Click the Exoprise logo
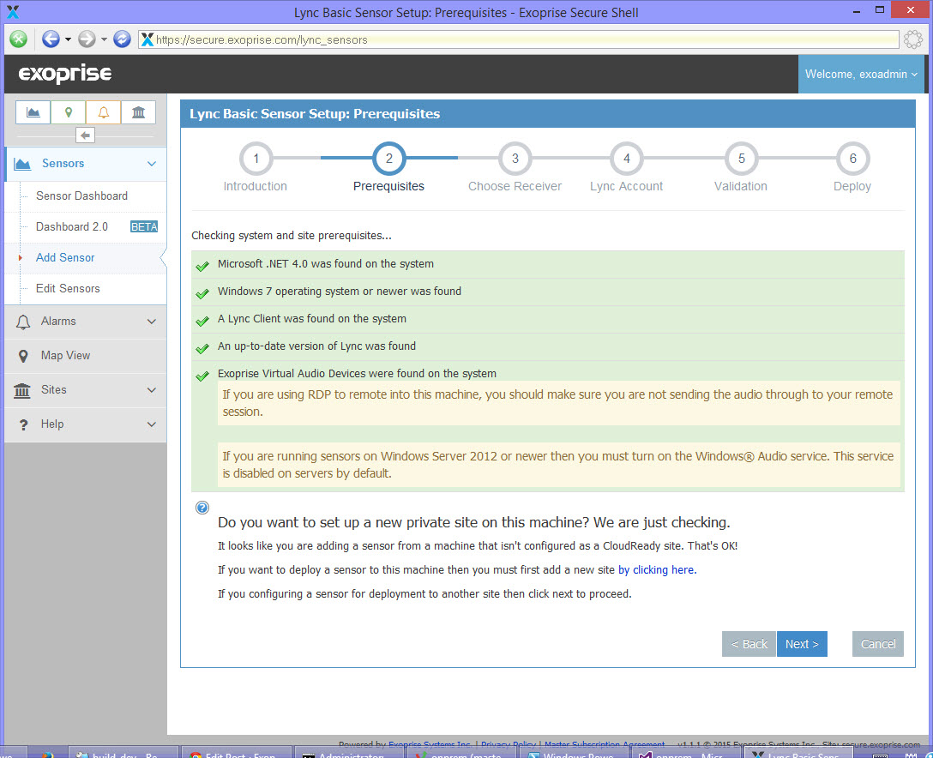Image resolution: width=933 pixels, height=758 pixels. pos(65,73)
